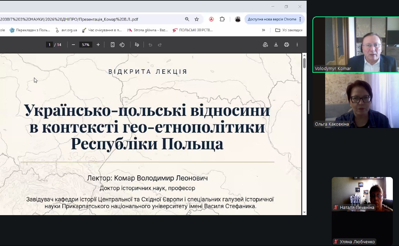Expand hidden bookmarks with chevron
The width and height of the screenshot is (399, 246).
pos(263,30)
